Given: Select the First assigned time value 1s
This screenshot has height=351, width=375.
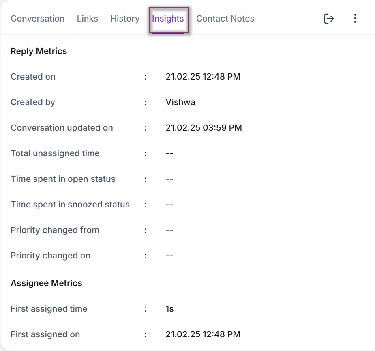Looking at the screenshot, I should [169, 309].
